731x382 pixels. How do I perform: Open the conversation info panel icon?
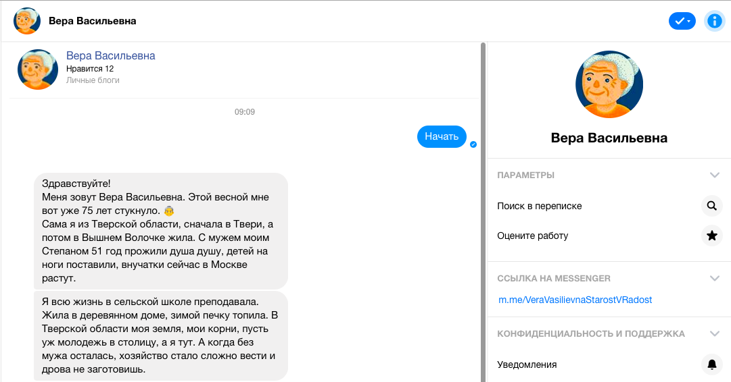tap(713, 21)
